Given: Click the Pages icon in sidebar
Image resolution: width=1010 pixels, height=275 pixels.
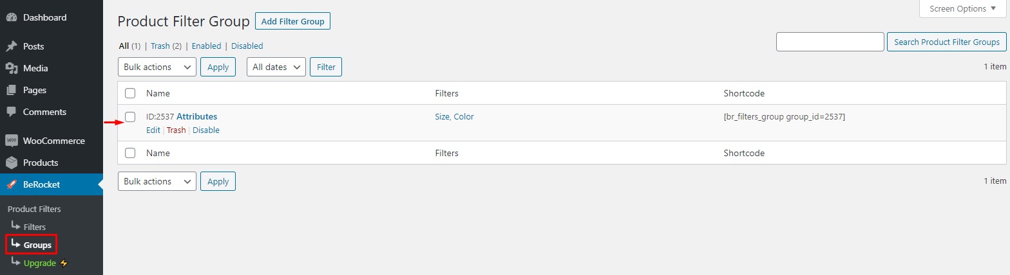Looking at the screenshot, I should 11,91.
